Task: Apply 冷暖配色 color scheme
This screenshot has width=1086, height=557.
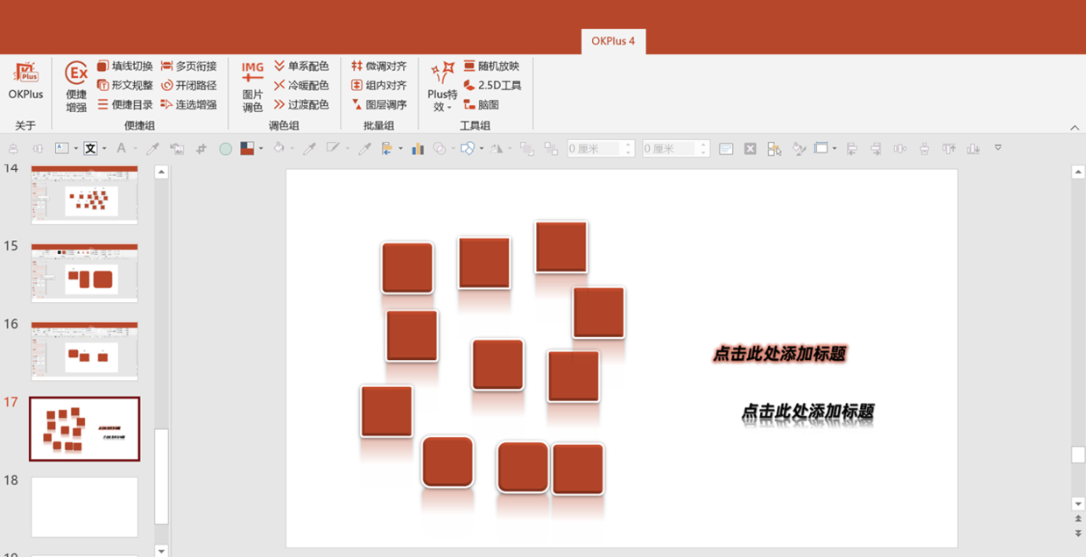Action: point(301,85)
